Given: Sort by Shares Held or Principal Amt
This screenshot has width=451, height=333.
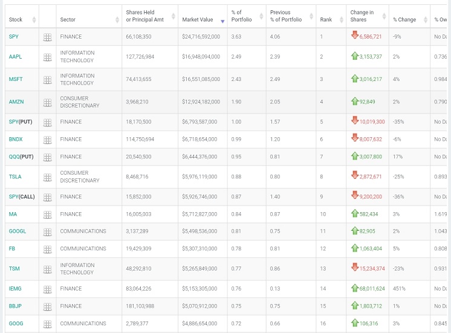Looking at the screenshot, I should click(148, 16).
